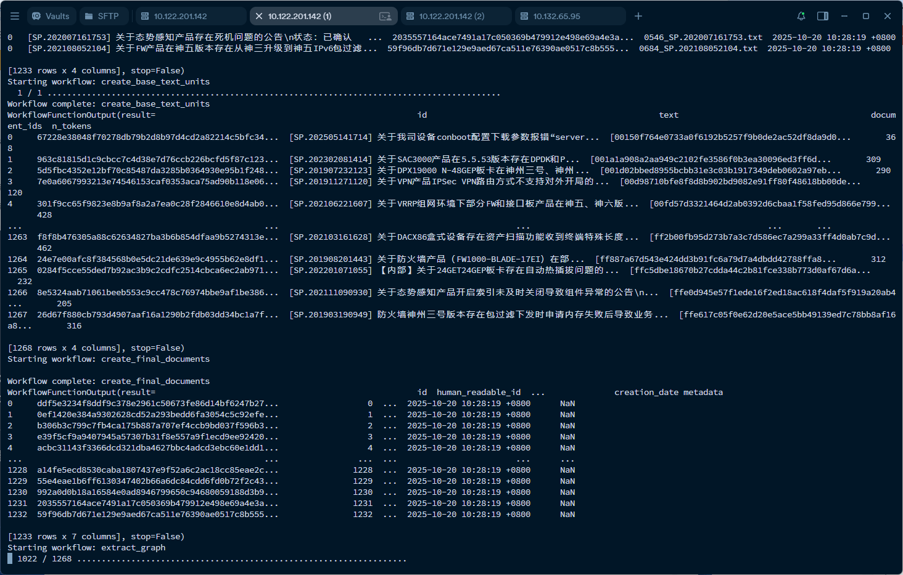
Task: Open the hamburger main menu
Action: (x=15, y=16)
